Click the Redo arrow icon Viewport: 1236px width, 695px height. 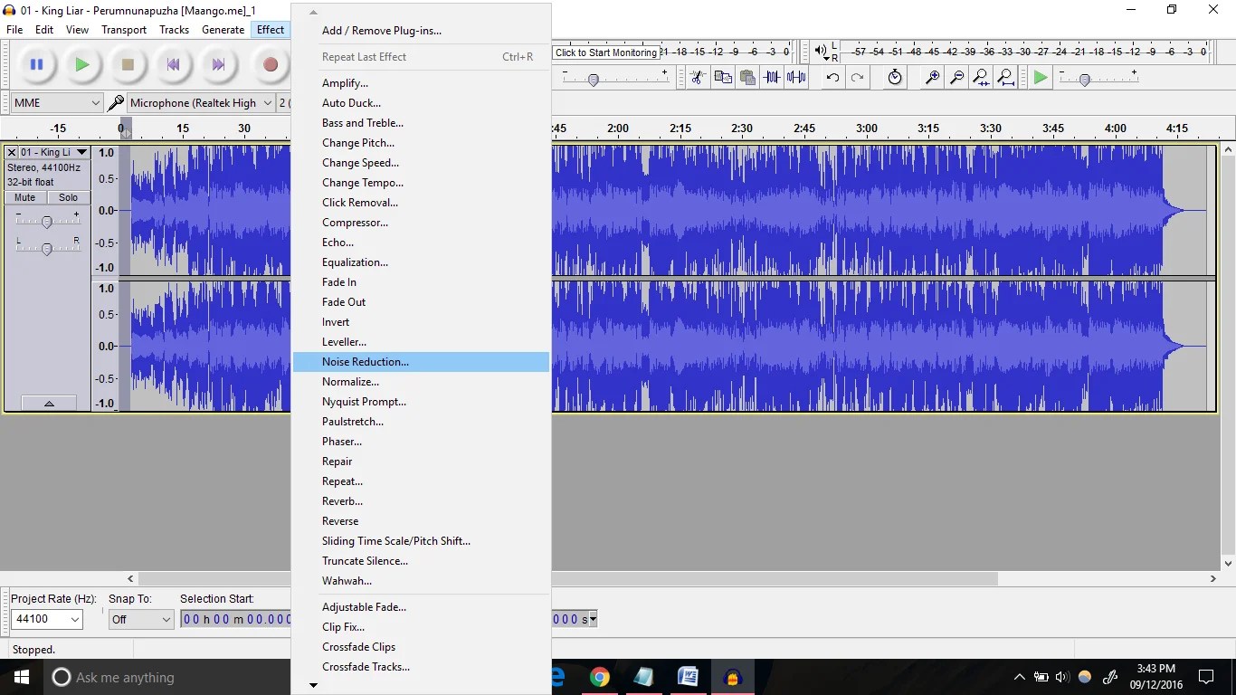coord(857,78)
